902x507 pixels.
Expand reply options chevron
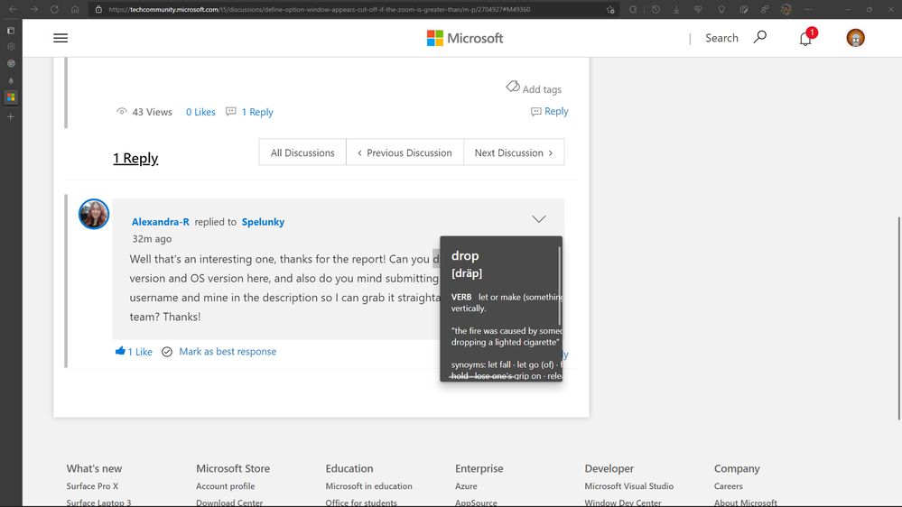click(x=538, y=219)
